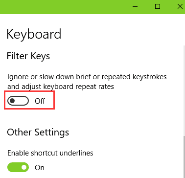Click the Off label beside Filter Keys switch
This screenshot has height=178, width=185.
[40, 101]
